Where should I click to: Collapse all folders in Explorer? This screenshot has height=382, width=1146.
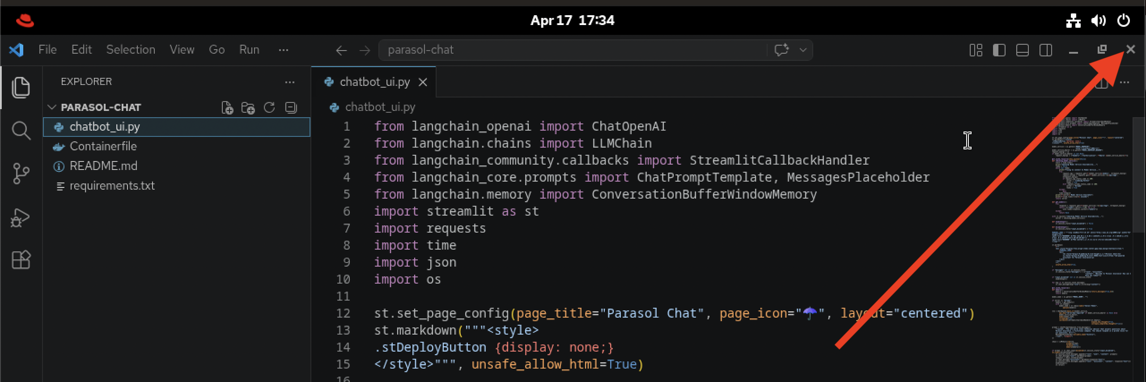[x=291, y=108]
